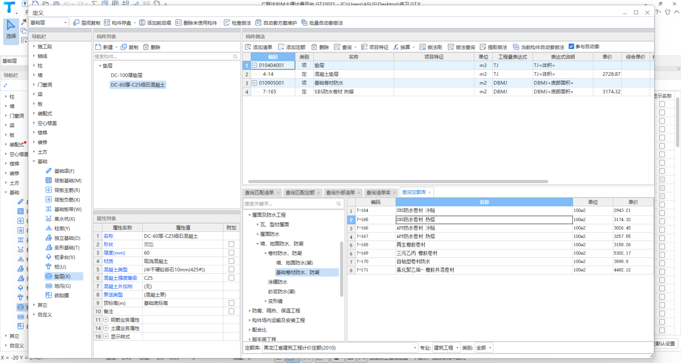Click the 新建 component icon
681x363 pixels.
point(98,47)
